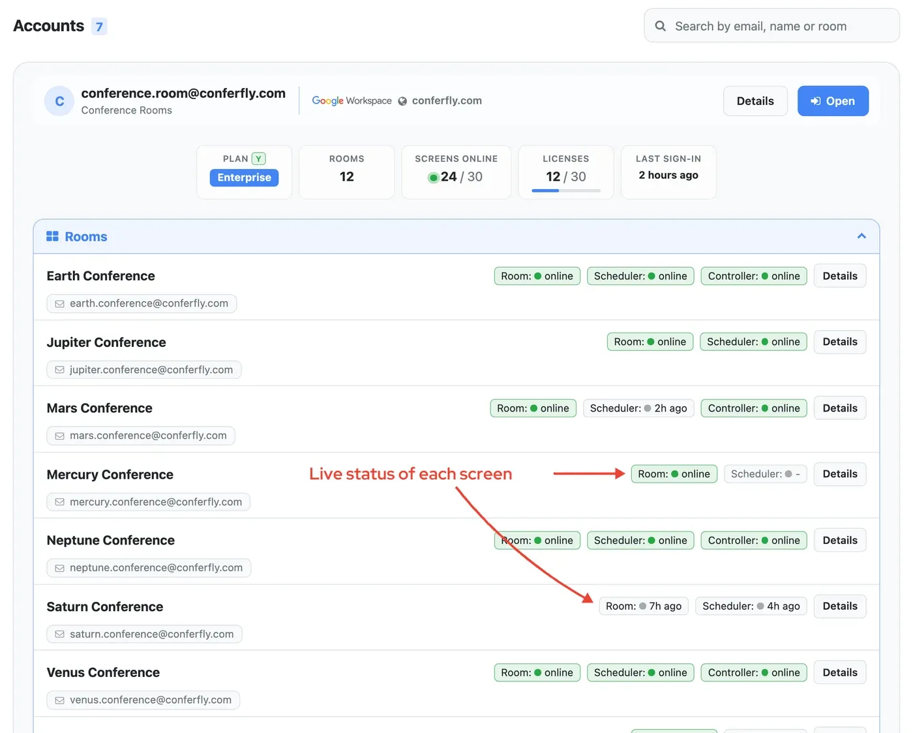Click the envelope icon for earth.conference email
The image size is (913, 733).
[x=59, y=304]
